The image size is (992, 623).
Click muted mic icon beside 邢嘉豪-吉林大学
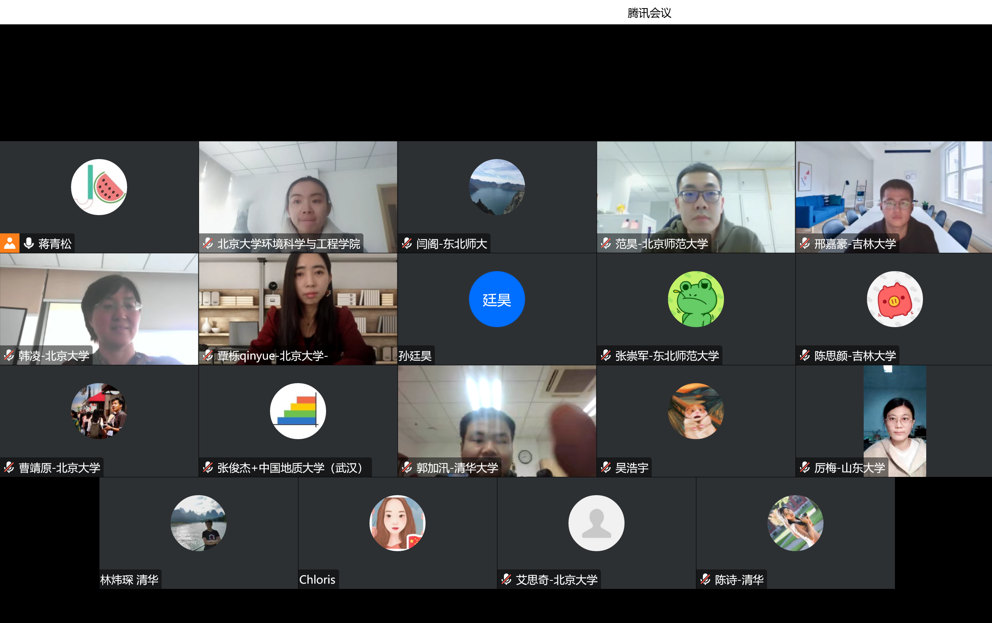805,244
